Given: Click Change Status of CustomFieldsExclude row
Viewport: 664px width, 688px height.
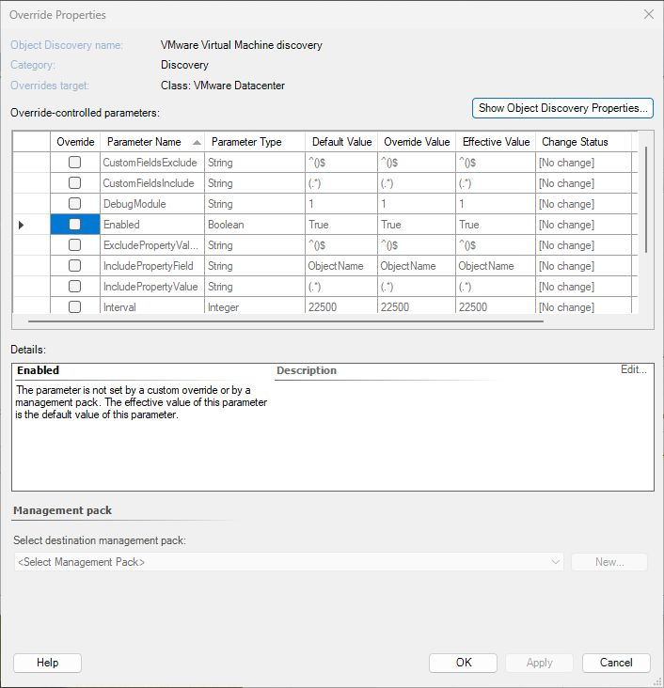Looking at the screenshot, I should [583, 163].
